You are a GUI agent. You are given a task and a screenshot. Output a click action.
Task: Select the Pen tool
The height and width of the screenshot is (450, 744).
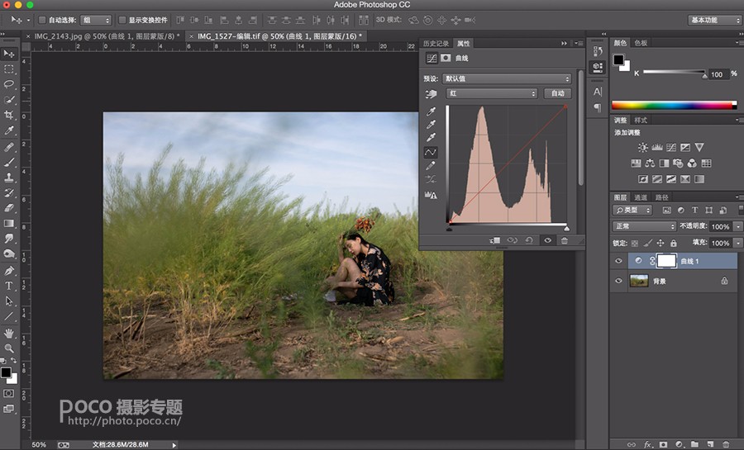click(x=9, y=271)
